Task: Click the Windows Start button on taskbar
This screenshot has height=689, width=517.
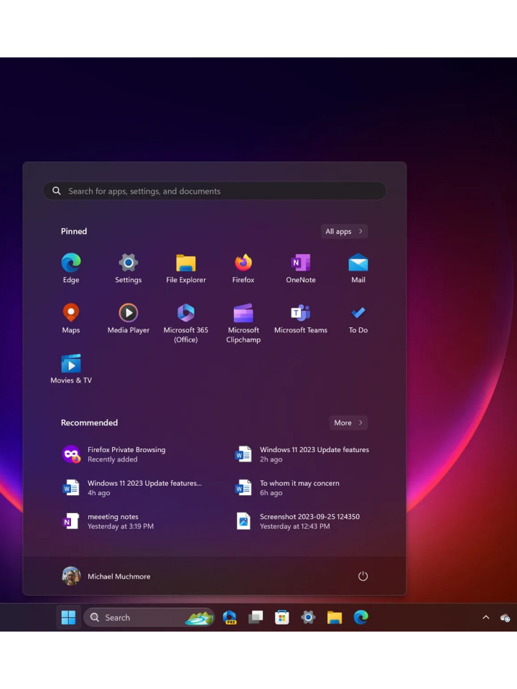Action: click(x=69, y=617)
